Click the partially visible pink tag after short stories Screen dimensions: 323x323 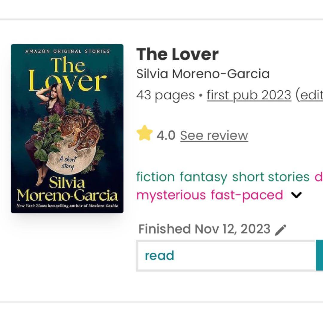[319, 177]
